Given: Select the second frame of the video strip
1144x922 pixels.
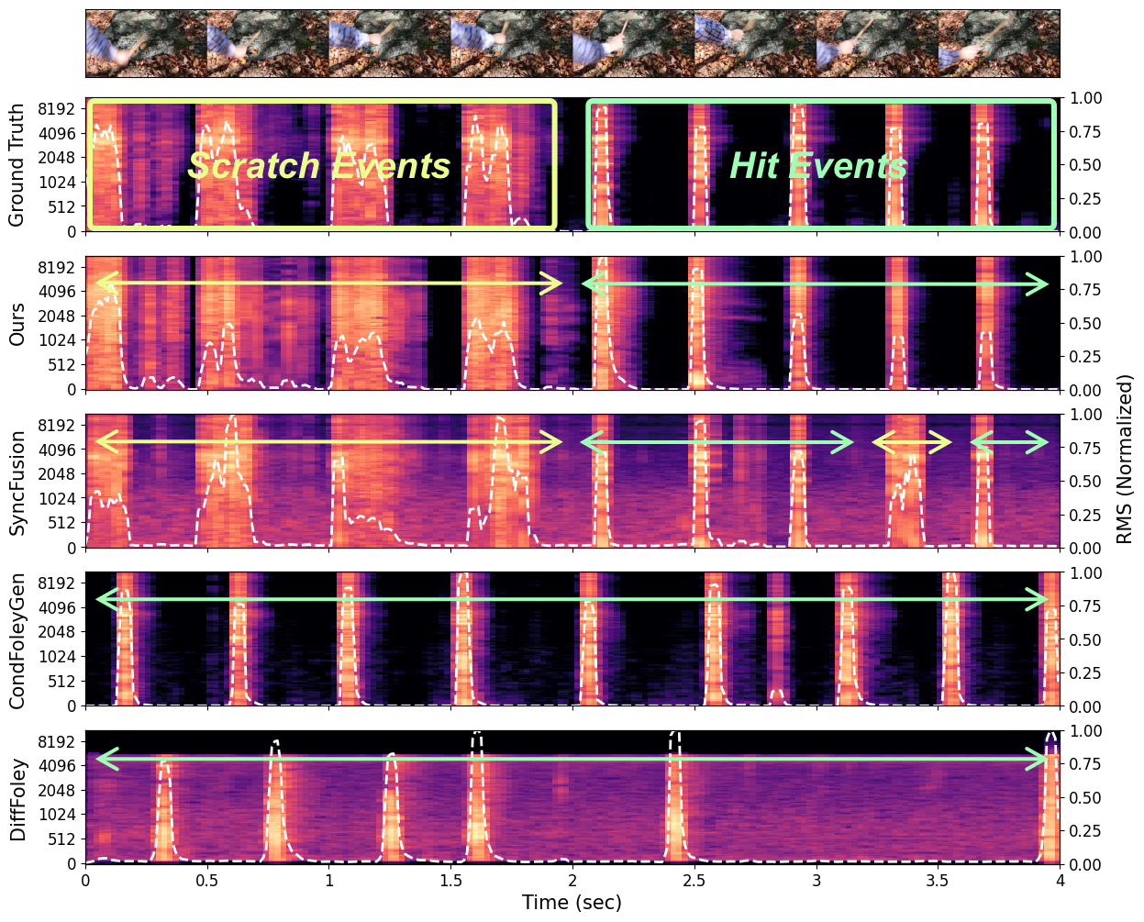Looking at the screenshot, I should [268, 43].
